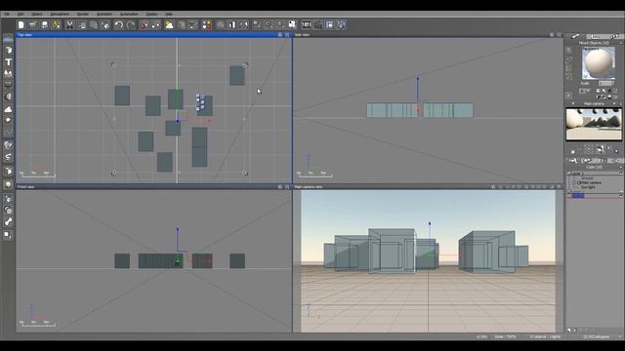The image size is (625, 351).
Task: Click the render globe icon at toolbar end
Action: pyautogui.click(x=341, y=25)
